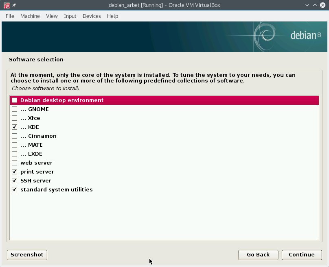Click the 'print server' label text

pos(37,172)
